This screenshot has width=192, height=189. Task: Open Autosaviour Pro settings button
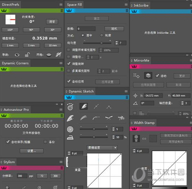(x=32, y=151)
